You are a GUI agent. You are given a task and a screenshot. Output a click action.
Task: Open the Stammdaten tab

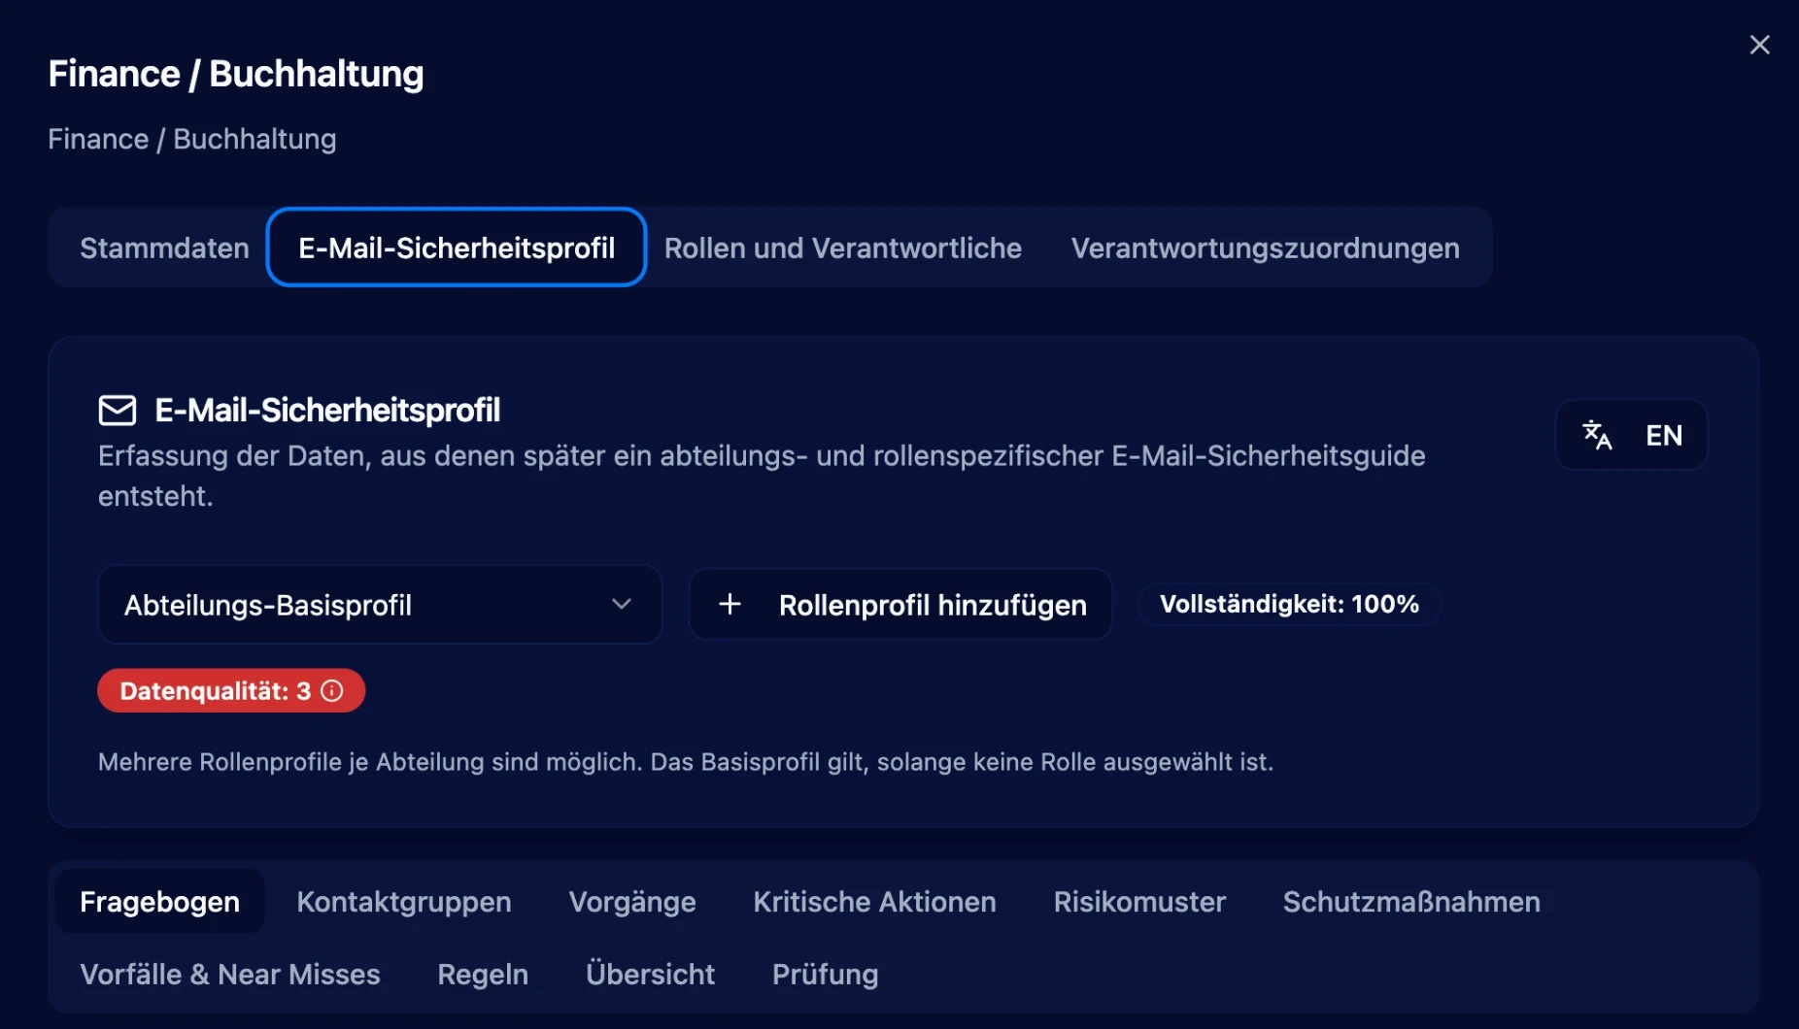[164, 248]
